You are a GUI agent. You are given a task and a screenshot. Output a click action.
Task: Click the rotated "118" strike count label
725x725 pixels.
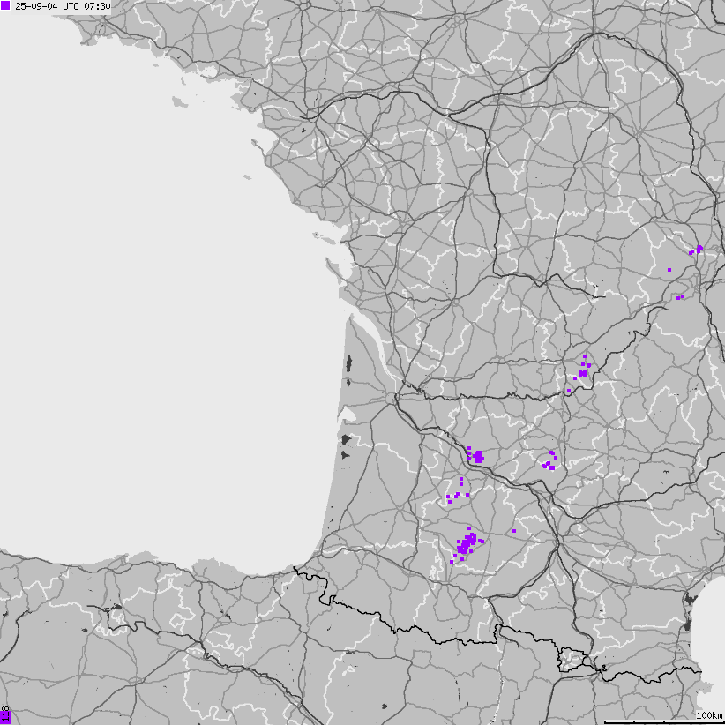click(x=5, y=714)
